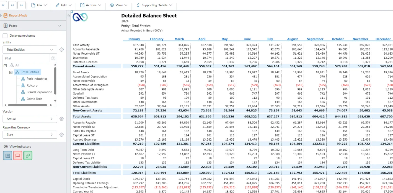Screen dimensions: 393x193
Task: Select the All root node in tree
Action: click(x=17, y=65)
